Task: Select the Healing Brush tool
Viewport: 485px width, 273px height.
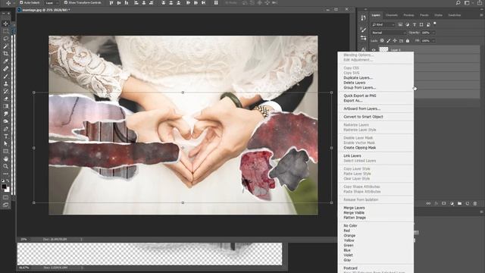Action: click(x=5, y=69)
